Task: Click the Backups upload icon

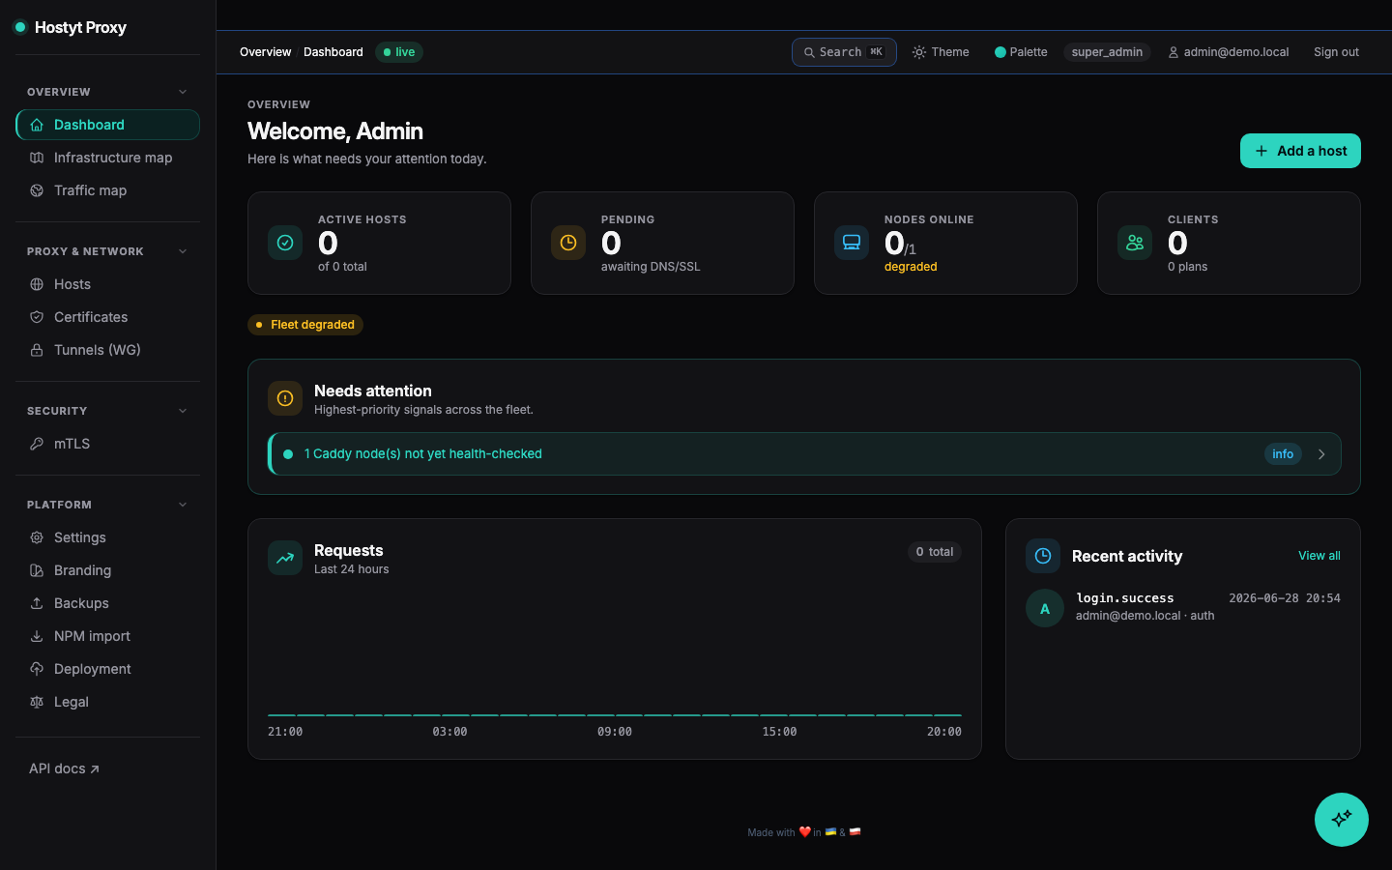Action: pyautogui.click(x=37, y=603)
